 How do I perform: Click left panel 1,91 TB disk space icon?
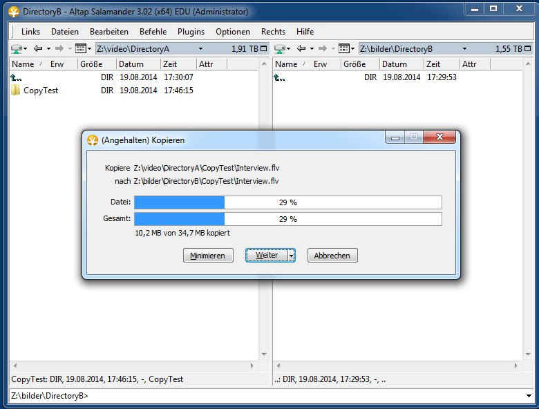(x=264, y=49)
